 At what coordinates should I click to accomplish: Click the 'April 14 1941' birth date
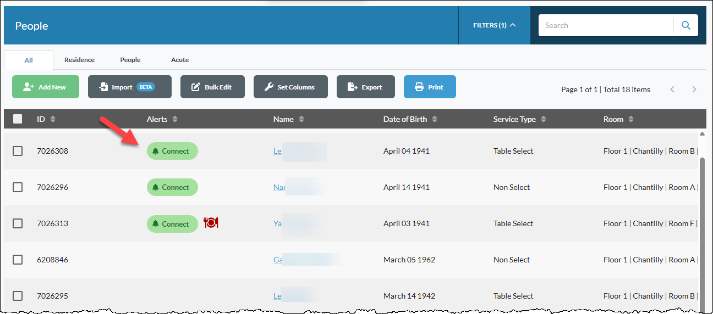[407, 187]
